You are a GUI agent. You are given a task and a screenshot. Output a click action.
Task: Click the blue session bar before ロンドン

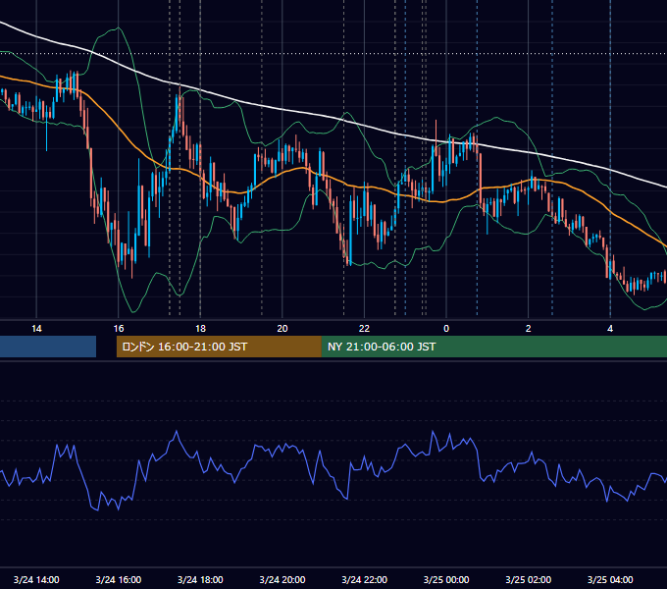pyautogui.click(x=48, y=347)
